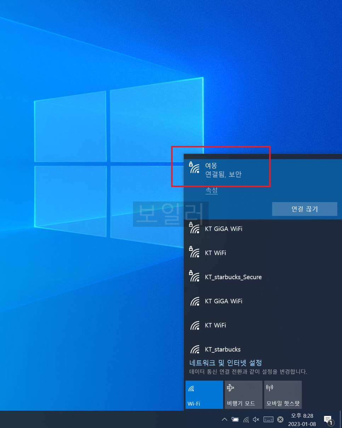342x428 pixels.
Task: Open 속성 (properties) link for connected network
Action: (211, 190)
